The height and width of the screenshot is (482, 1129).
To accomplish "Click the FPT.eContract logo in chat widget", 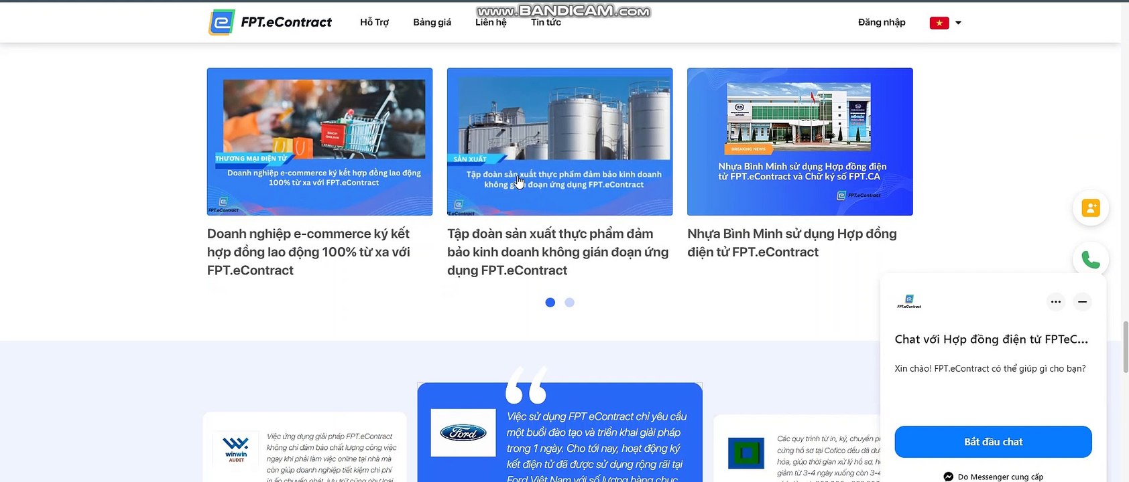I will point(909,302).
